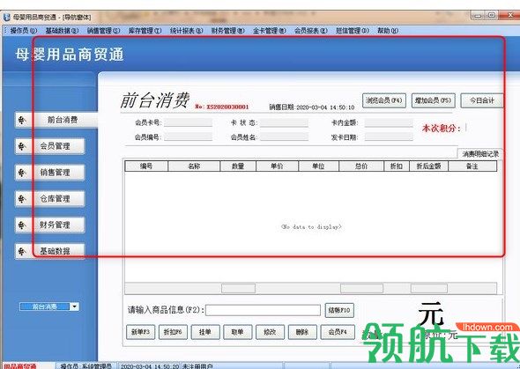Click the 修改 button
520x369 pixels.
pyautogui.click(x=270, y=332)
